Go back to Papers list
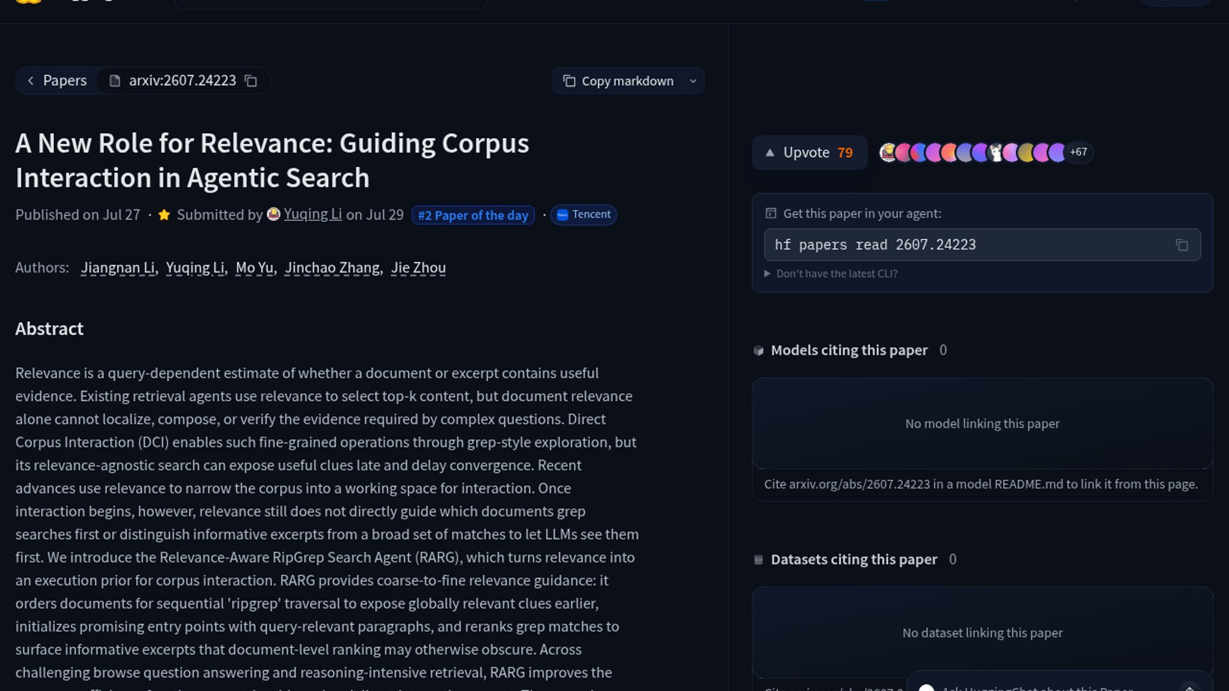This screenshot has height=691, width=1229. coord(56,81)
